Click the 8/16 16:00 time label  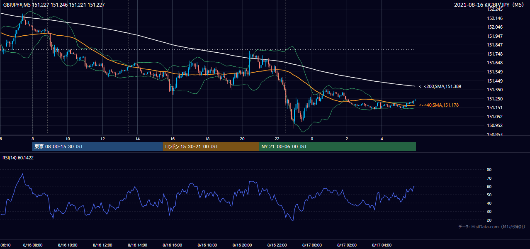(172, 245)
